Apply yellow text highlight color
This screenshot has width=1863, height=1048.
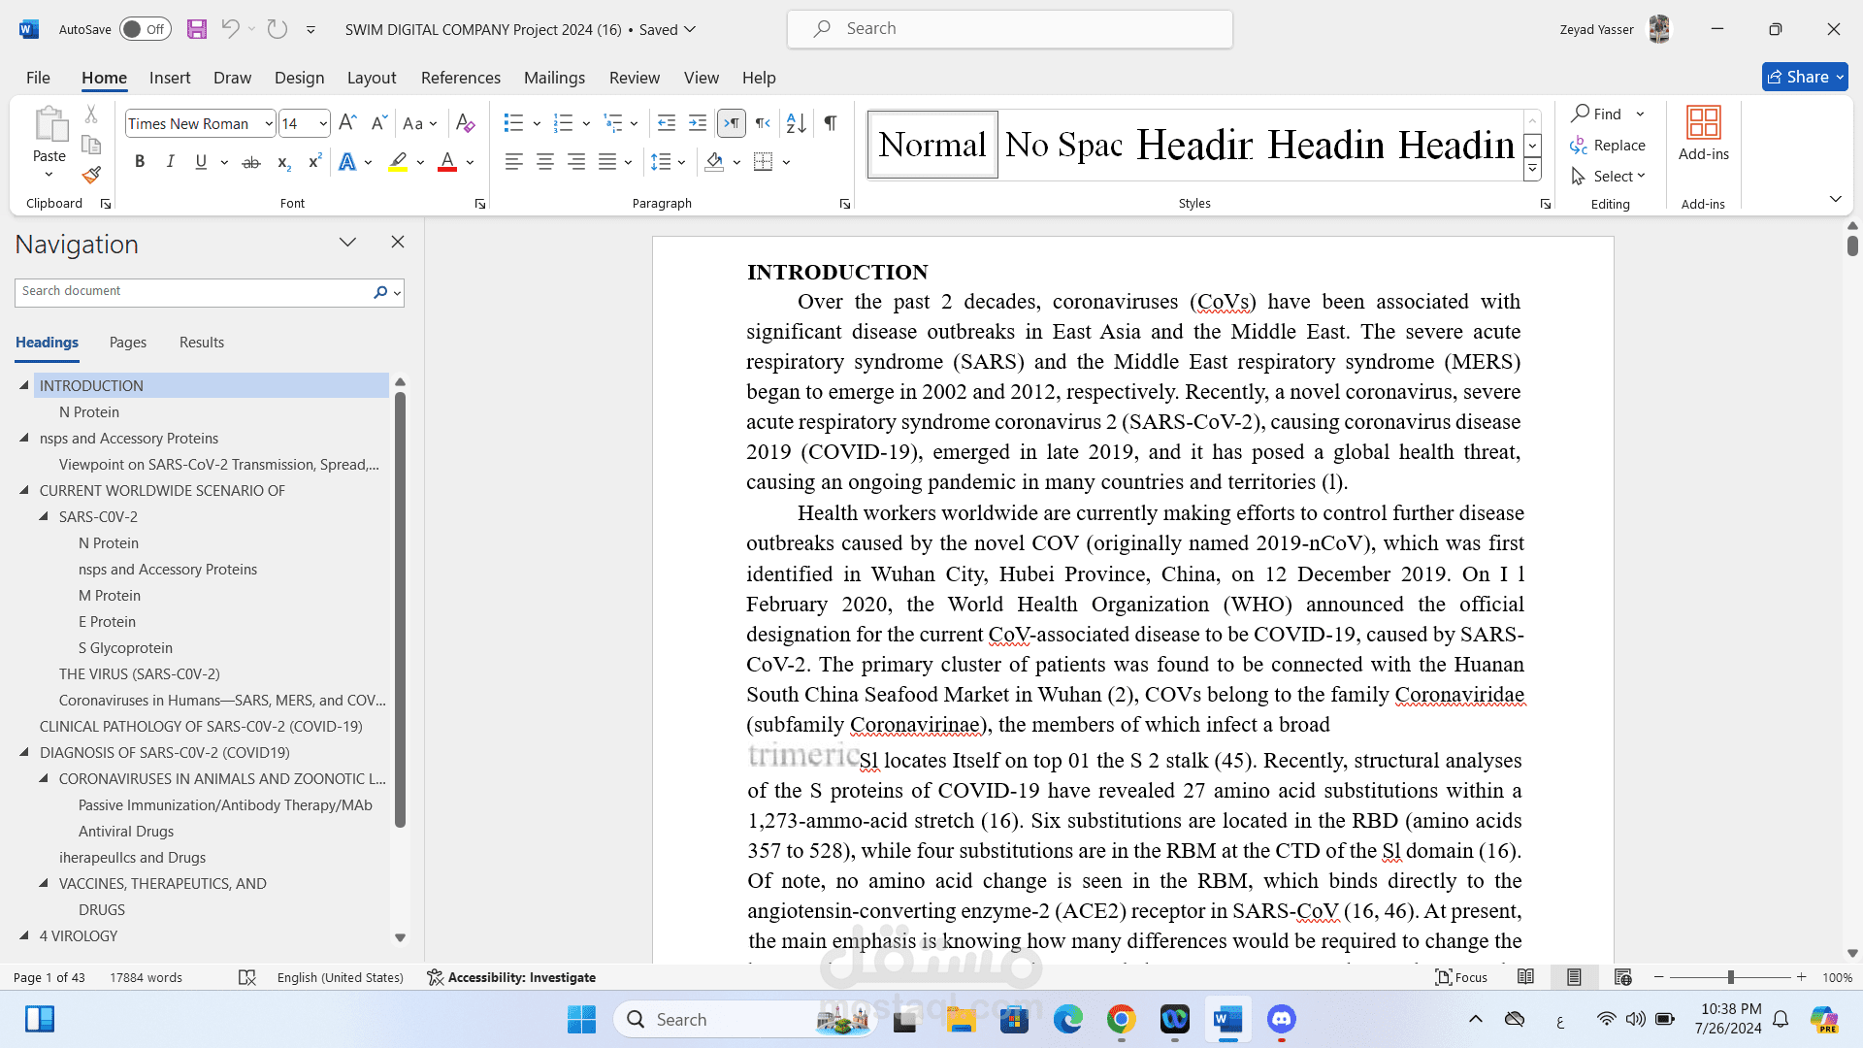398,162
